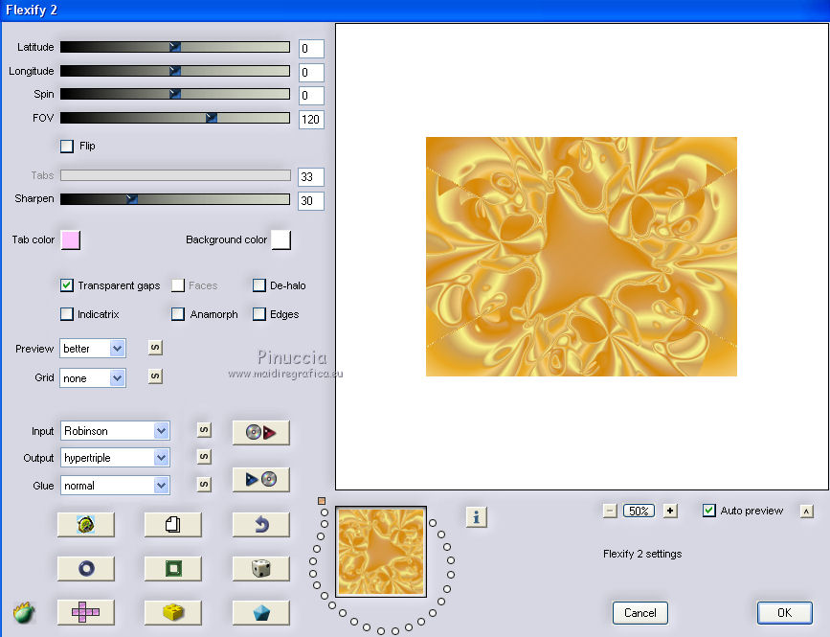This screenshot has height=637, width=830.
Task: Click the save preset arrow-and-disc button
Action: point(261,480)
